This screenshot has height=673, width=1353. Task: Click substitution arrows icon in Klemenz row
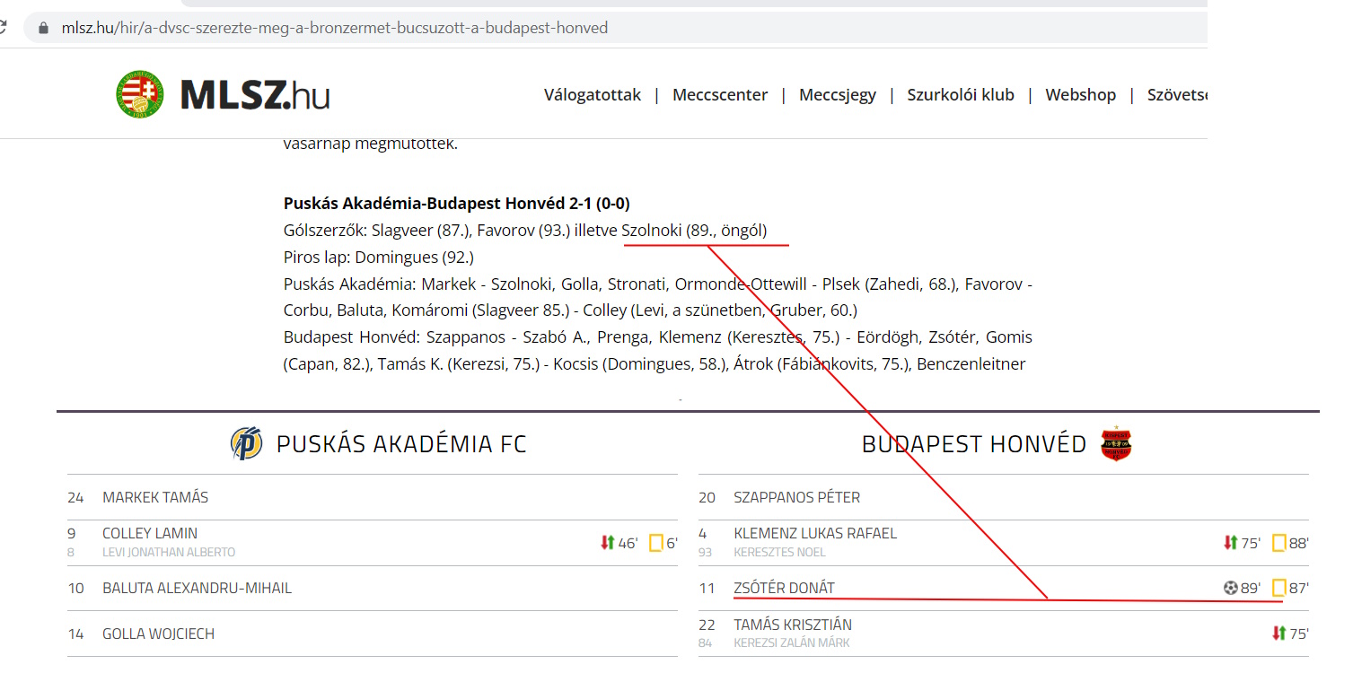[1230, 543]
